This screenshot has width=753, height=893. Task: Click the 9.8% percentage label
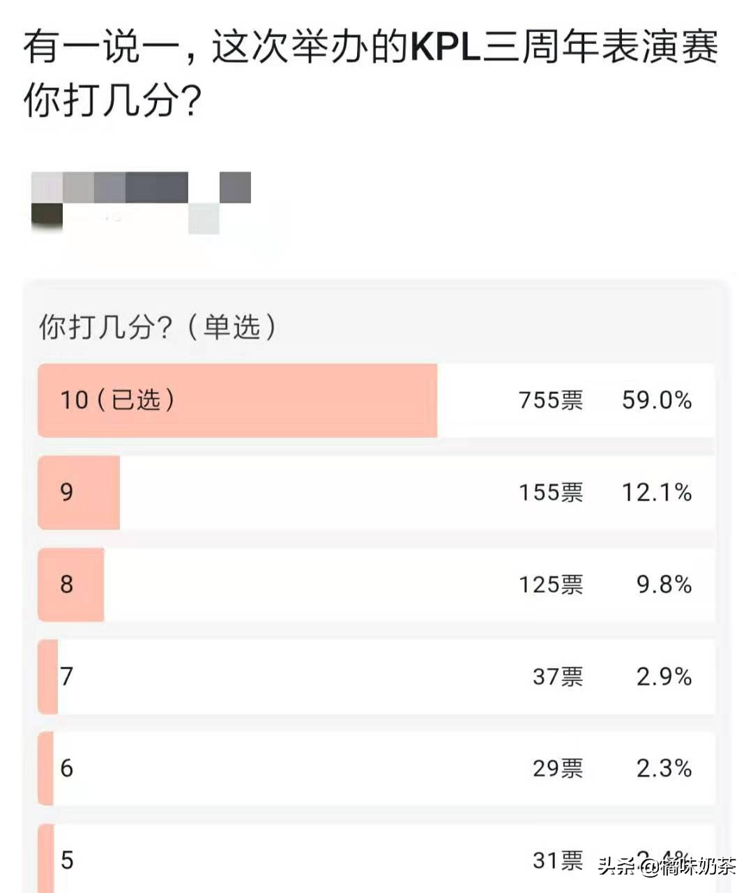point(664,584)
